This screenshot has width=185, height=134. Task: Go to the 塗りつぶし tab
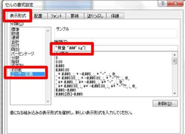(x=95, y=16)
